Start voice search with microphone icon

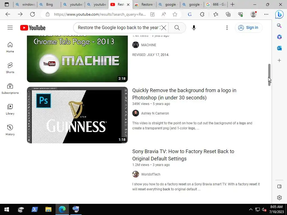(x=194, y=28)
